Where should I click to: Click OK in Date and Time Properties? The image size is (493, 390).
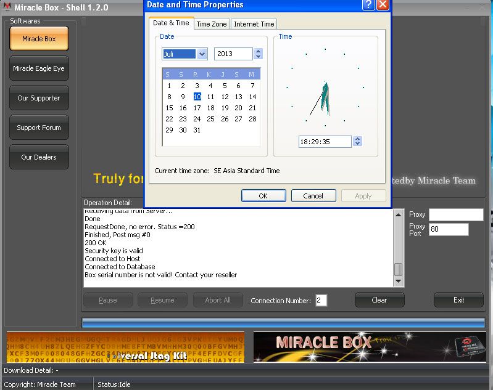point(263,196)
